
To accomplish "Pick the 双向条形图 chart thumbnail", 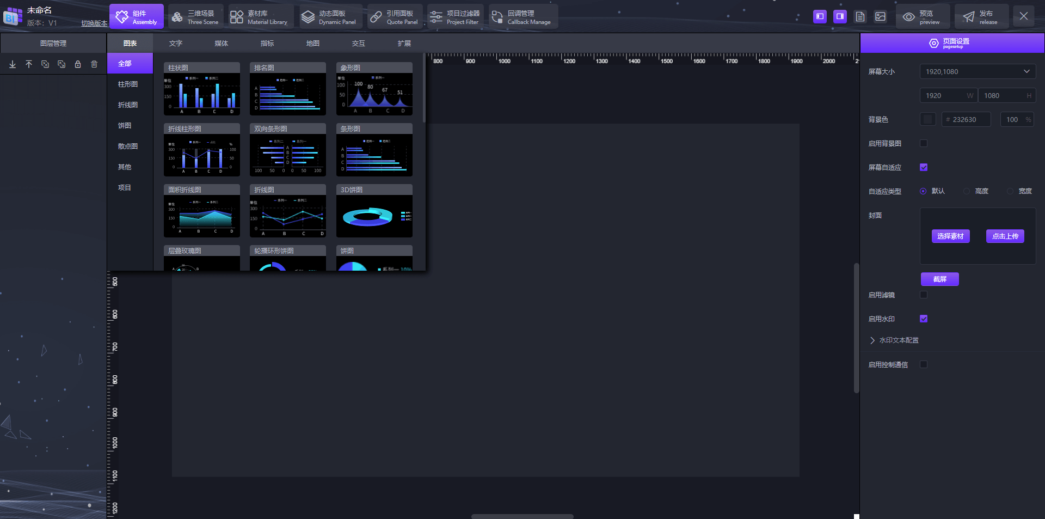I will tap(288, 150).
